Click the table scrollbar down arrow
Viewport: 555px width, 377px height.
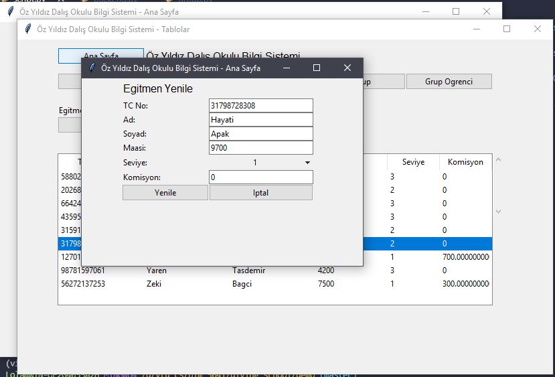tap(498, 212)
